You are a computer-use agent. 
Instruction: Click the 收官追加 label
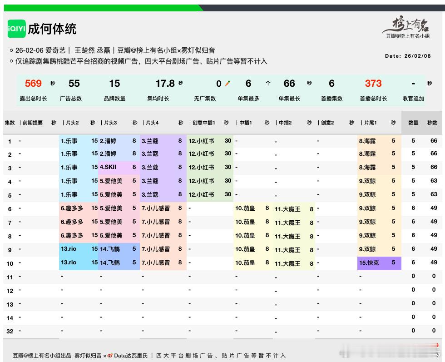[x=413, y=99]
